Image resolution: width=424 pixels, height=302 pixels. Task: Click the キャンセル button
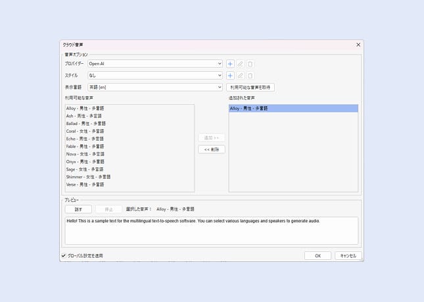pos(348,255)
